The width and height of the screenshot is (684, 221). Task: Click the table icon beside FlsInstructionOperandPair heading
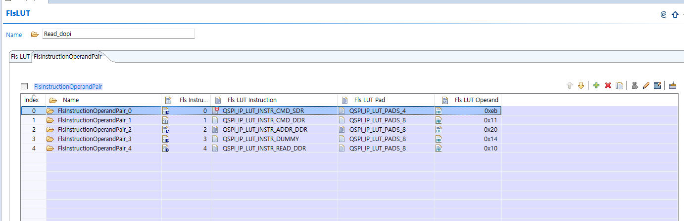(24, 86)
